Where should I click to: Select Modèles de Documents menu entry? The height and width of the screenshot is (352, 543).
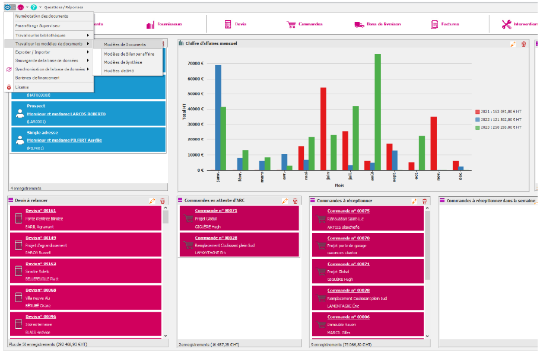point(125,44)
